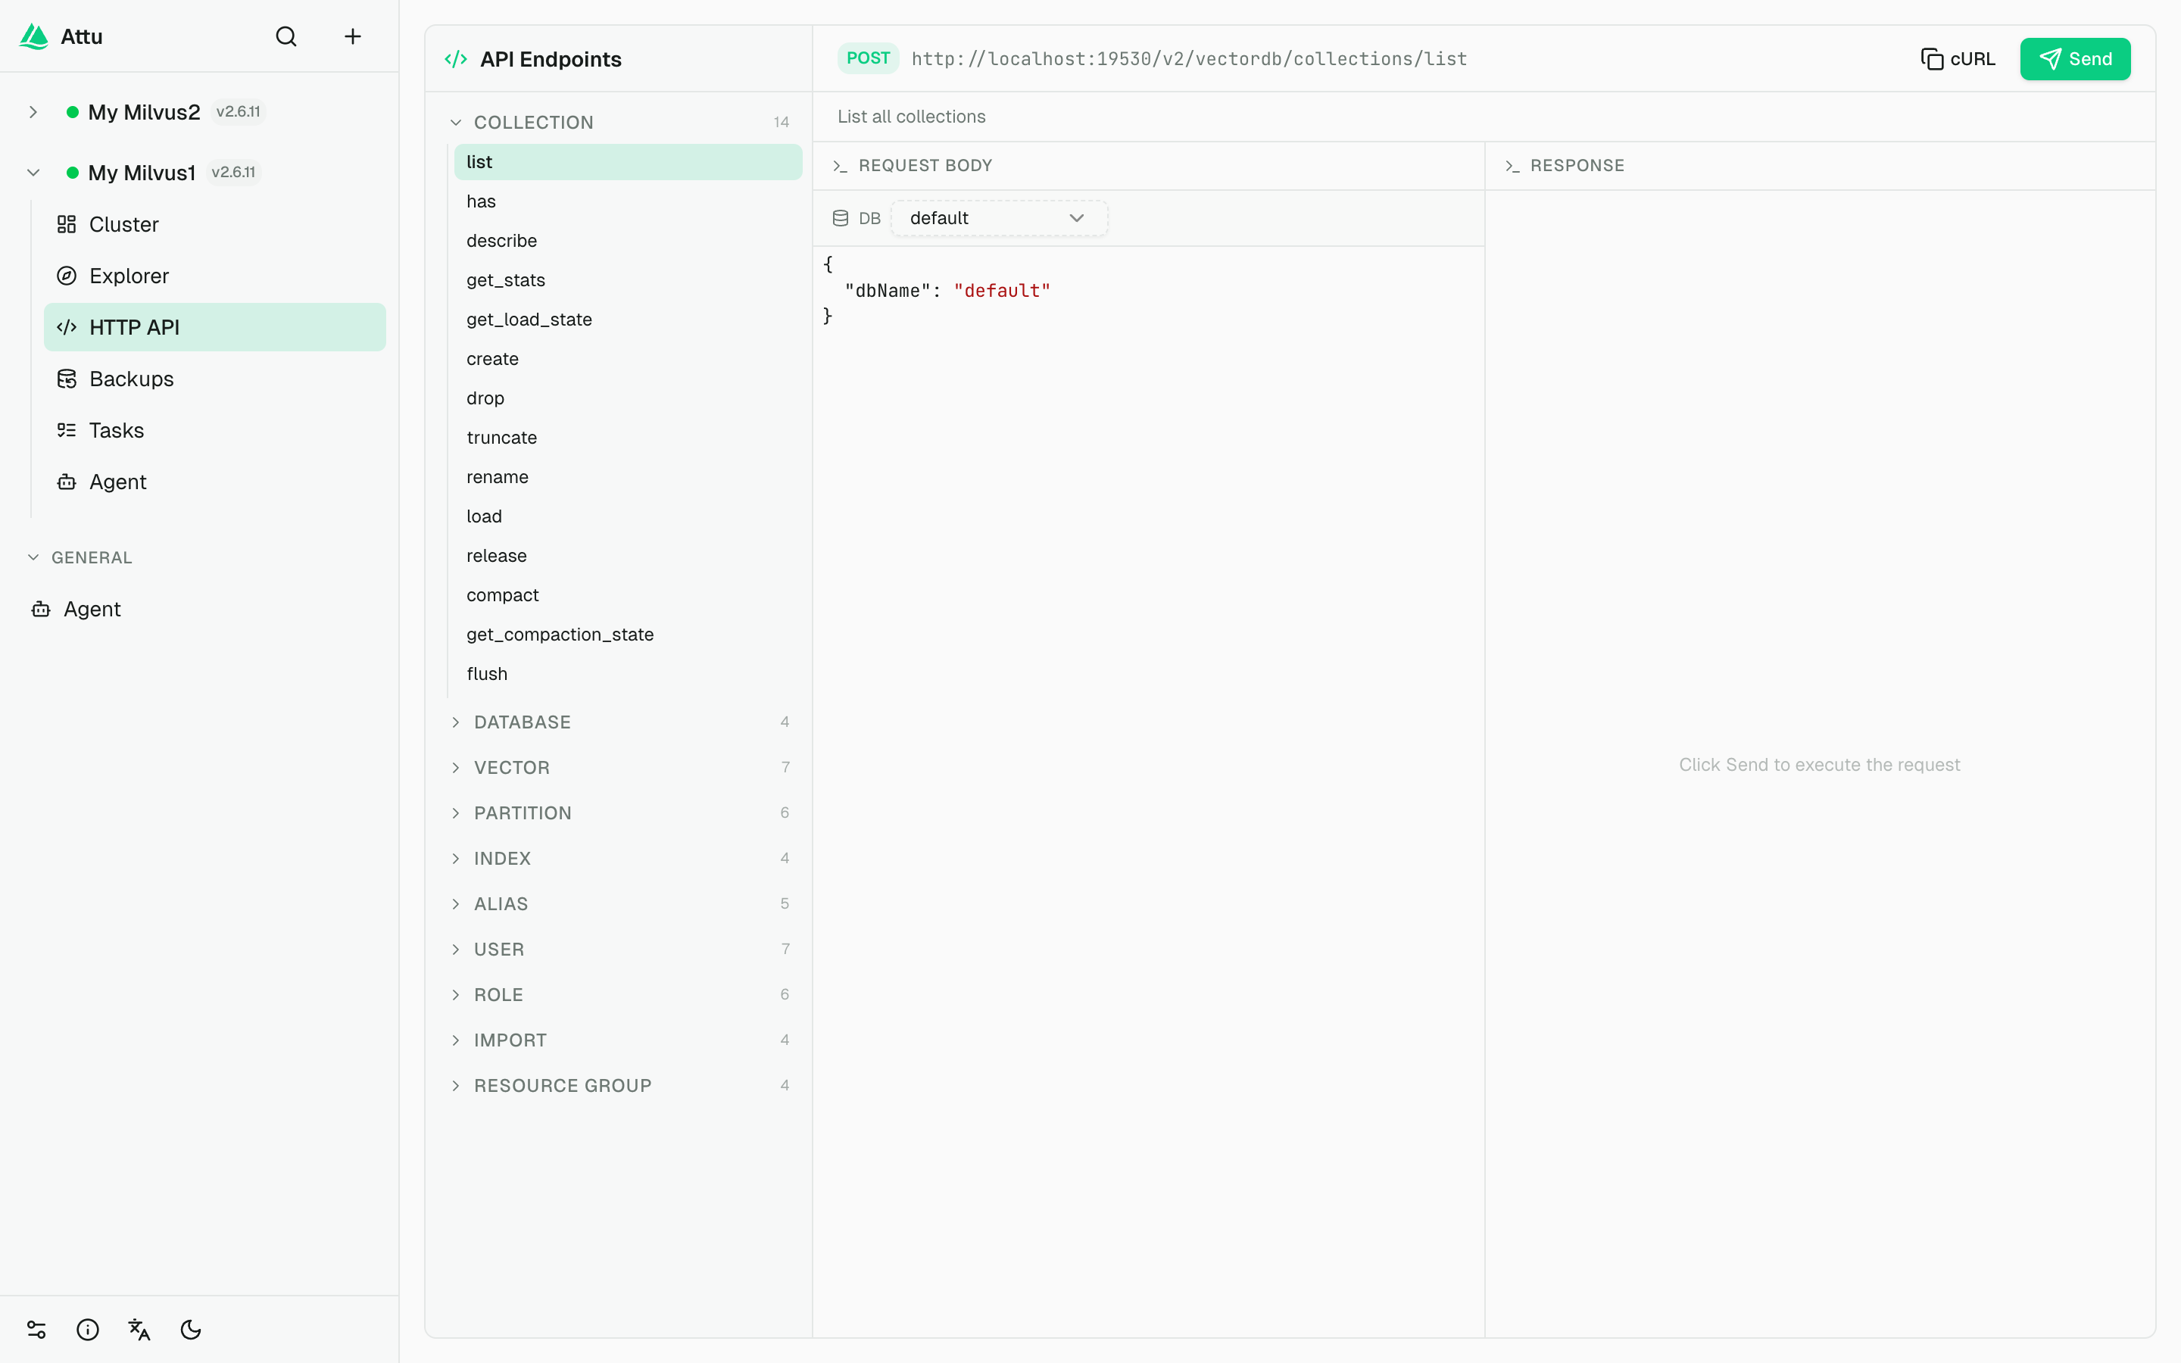
Task: Select the compact endpoint
Action: click(627, 595)
